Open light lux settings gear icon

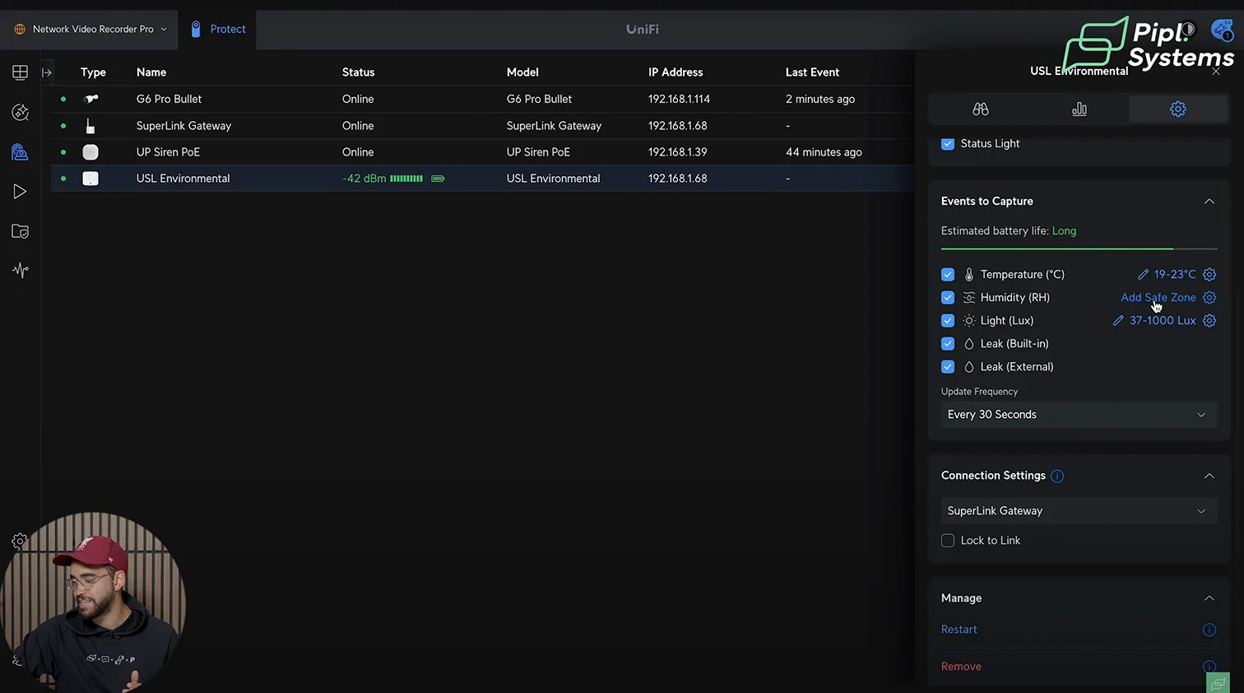[1209, 320]
